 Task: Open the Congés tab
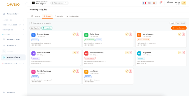pyautogui.click(x=59, y=16)
